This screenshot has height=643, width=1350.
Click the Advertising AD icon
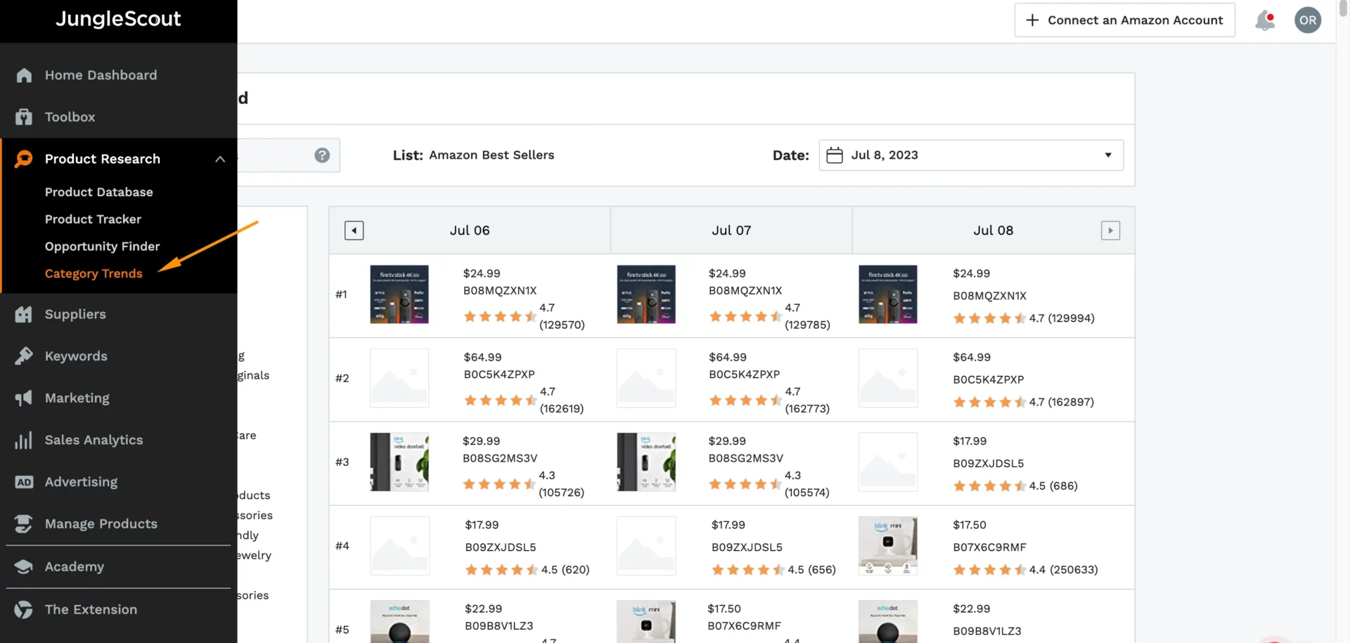[x=24, y=482]
